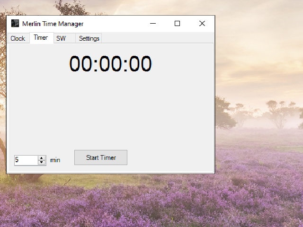Maximize the Merlin Time Manager window
Image resolution: width=303 pixels, height=227 pixels.
[x=177, y=24]
